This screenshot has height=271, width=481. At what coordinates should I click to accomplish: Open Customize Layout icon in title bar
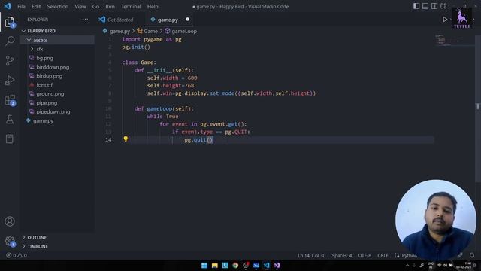[443, 6]
